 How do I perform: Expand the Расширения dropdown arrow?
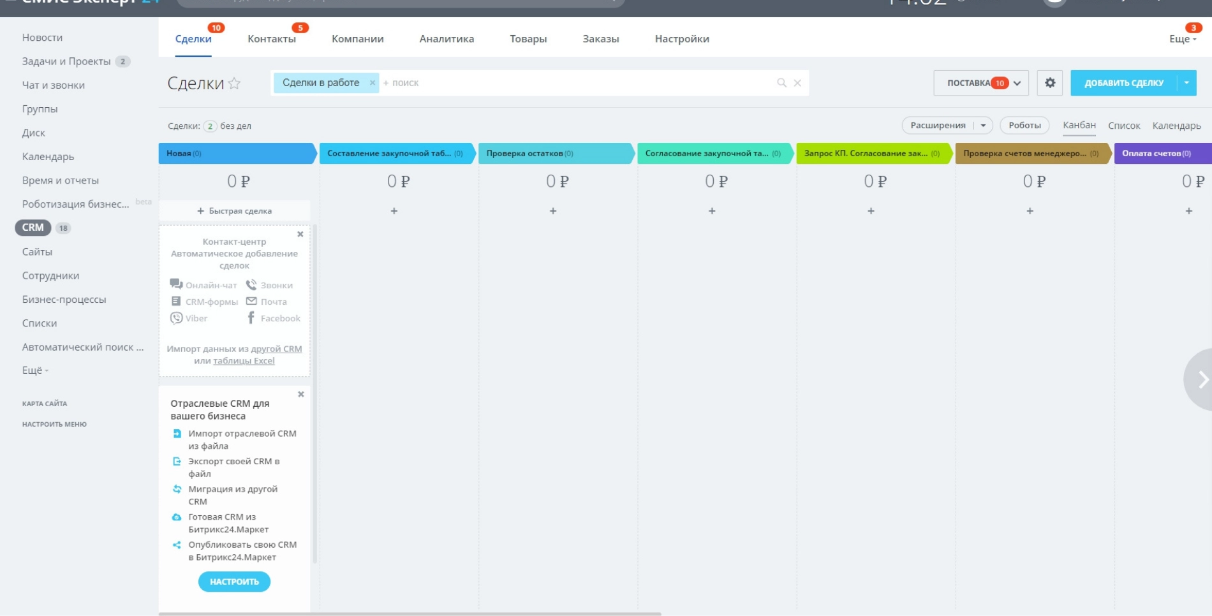pyautogui.click(x=983, y=126)
